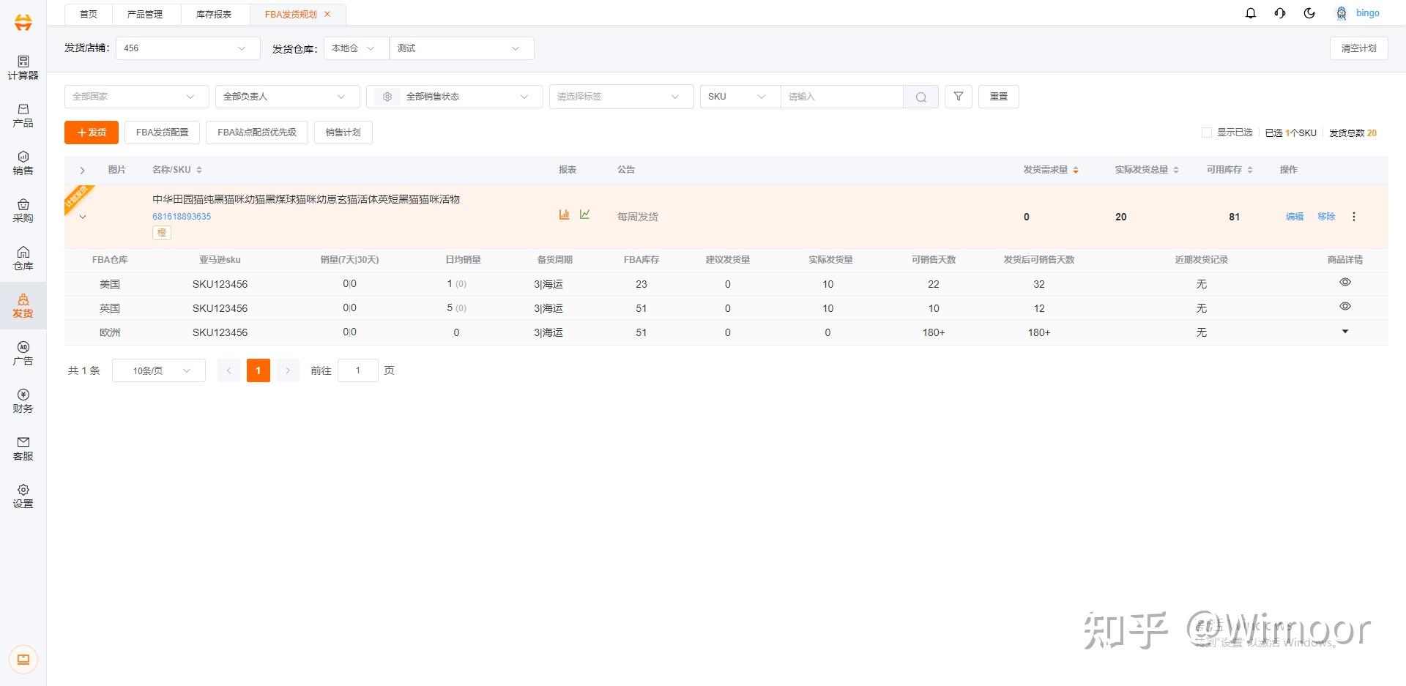View product details for 英国 row
Screen dimensions: 1406x686
[x=1345, y=306]
